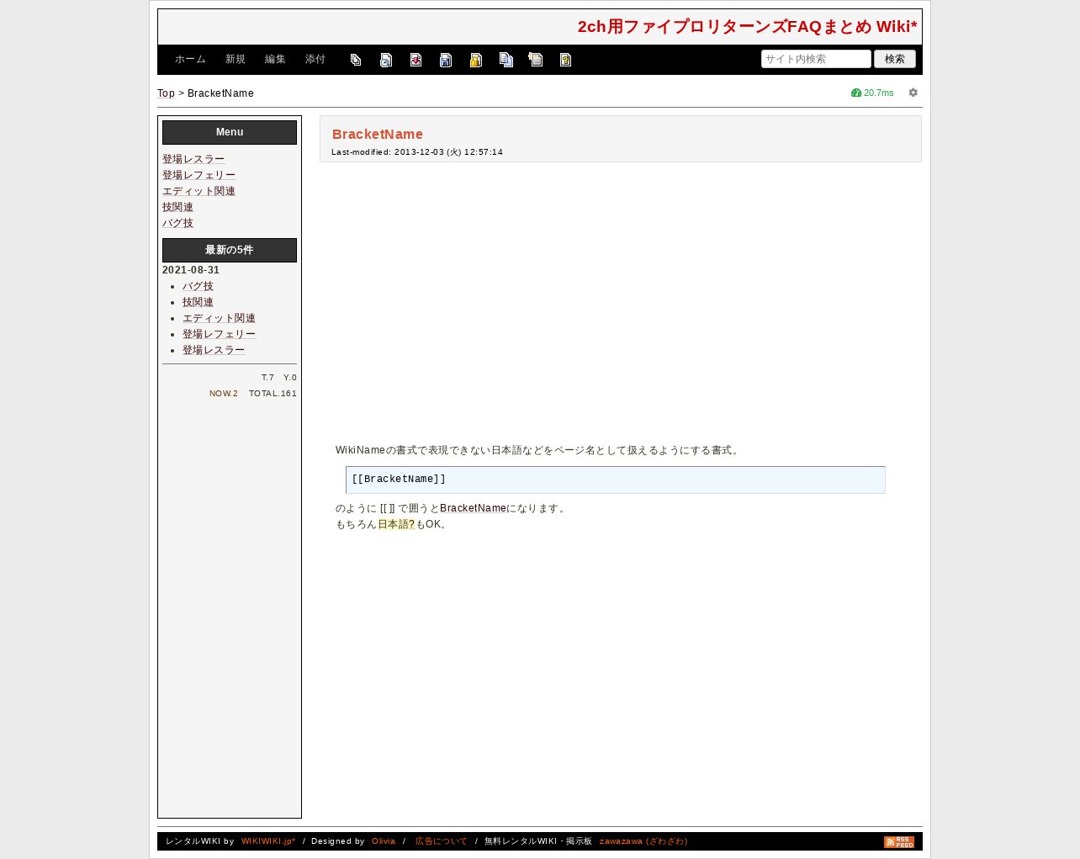Open 登場レスラー in the 最新の5件 list

(214, 350)
